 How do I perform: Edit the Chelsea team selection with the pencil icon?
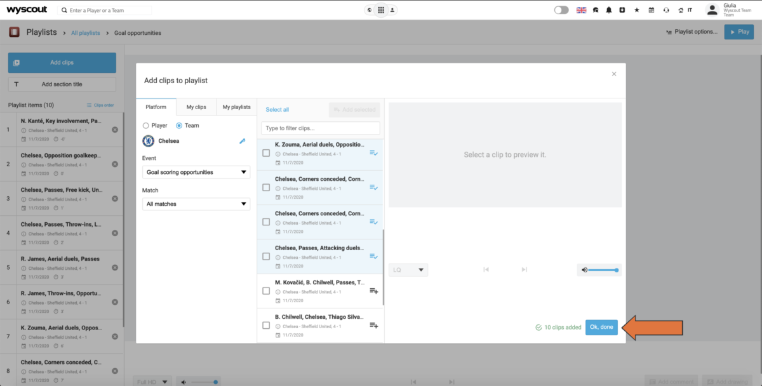242,142
